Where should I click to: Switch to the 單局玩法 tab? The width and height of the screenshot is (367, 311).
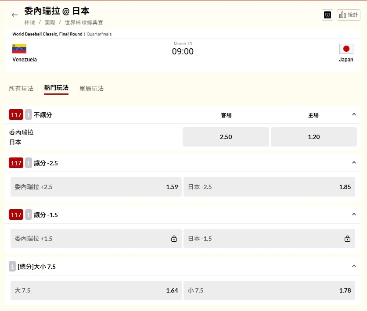tap(91, 89)
